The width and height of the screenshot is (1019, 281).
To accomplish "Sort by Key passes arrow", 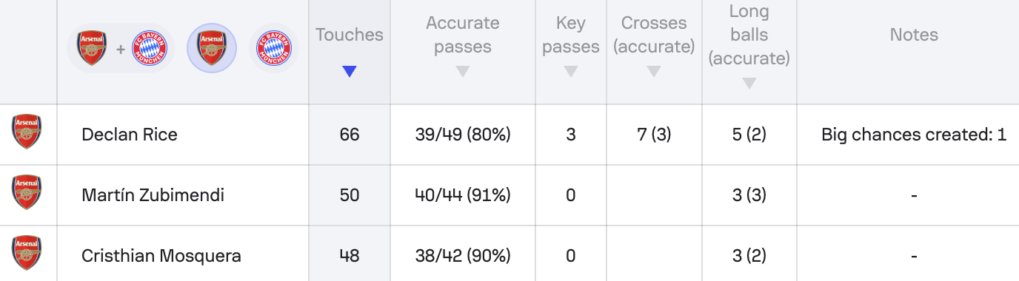I will [x=570, y=72].
